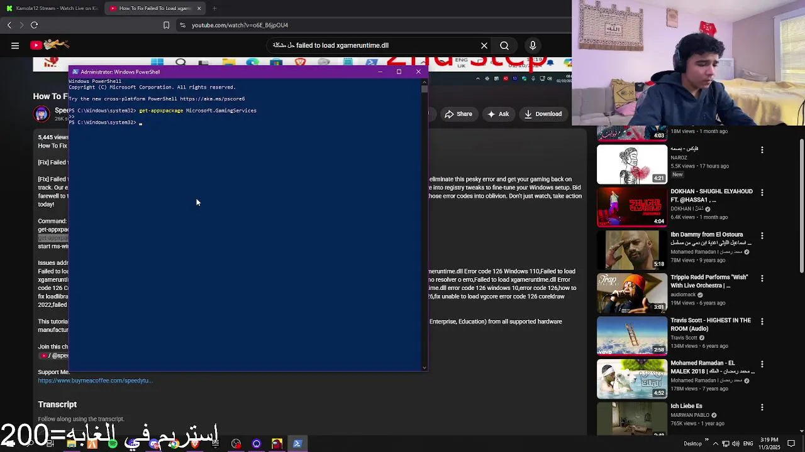
Task: Open OBS Studio from the taskbar
Action: (236, 444)
